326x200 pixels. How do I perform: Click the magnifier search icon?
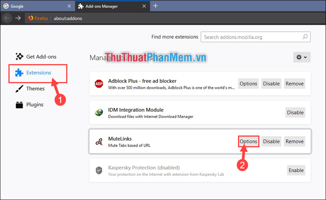[305, 37]
